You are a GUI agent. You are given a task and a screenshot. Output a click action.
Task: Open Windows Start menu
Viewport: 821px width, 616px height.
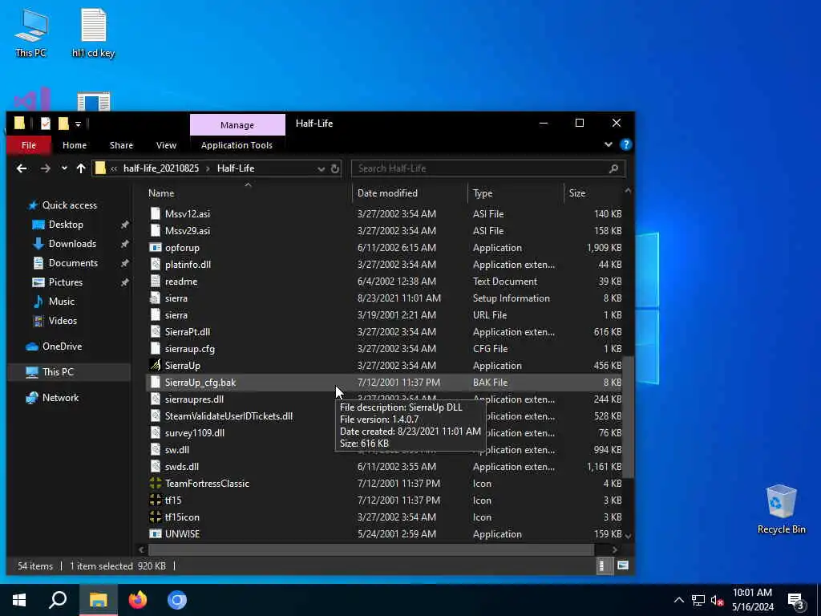click(19, 600)
